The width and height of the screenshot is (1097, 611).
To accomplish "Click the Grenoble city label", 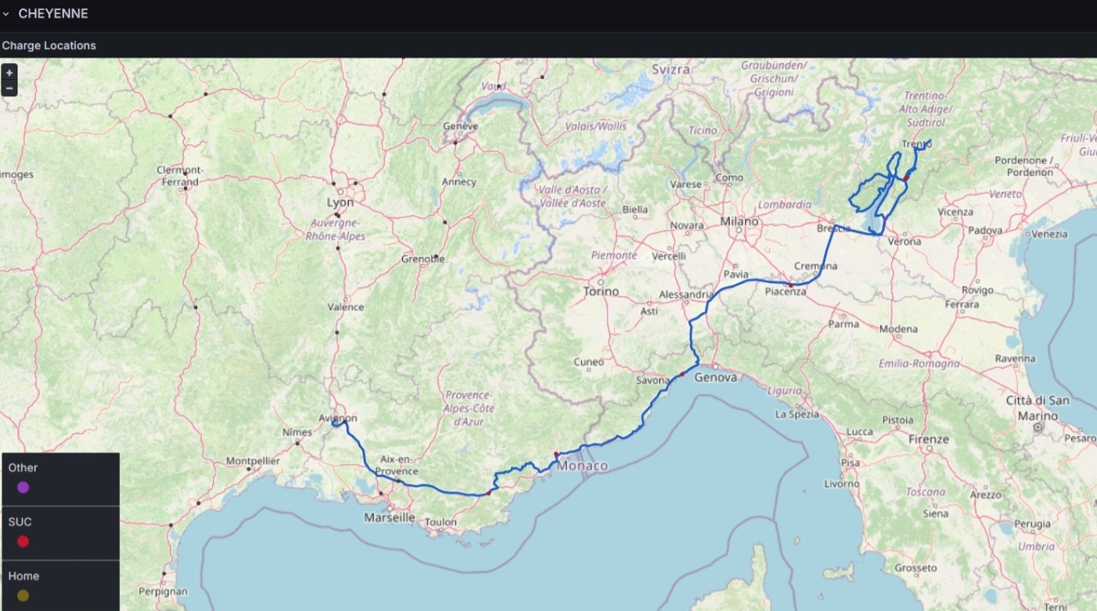I will click(x=423, y=259).
